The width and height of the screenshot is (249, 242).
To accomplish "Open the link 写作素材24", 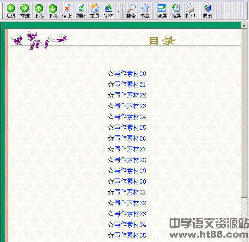I will point(130,117).
